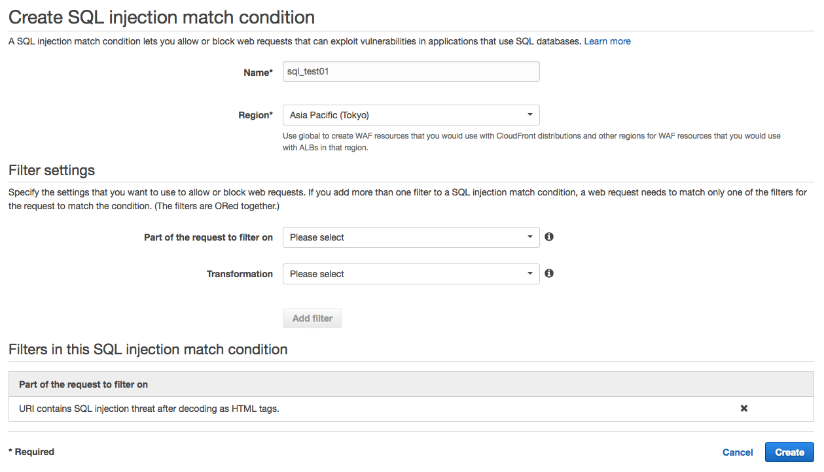Click the "Create SQL injection match condition" title
This screenshot has height=472, width=824.
click(x=162, y=17)
